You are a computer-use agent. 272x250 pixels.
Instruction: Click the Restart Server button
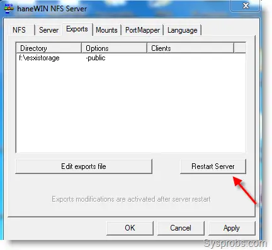coord(213,166)
